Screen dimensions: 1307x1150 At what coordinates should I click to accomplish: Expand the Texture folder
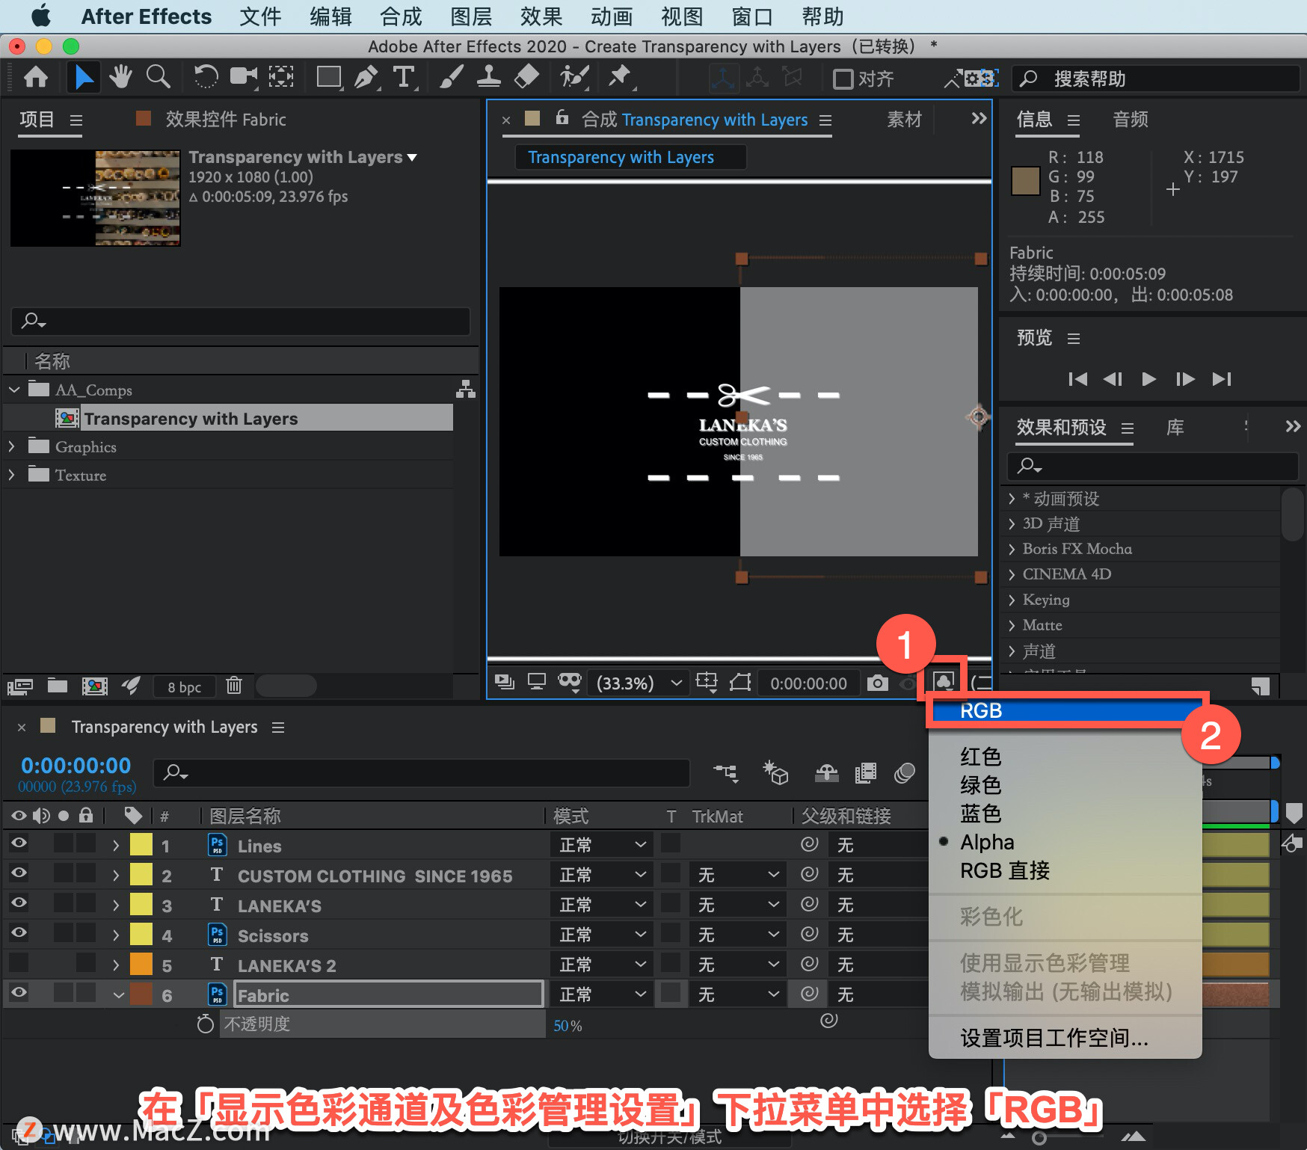click(12, 475)
